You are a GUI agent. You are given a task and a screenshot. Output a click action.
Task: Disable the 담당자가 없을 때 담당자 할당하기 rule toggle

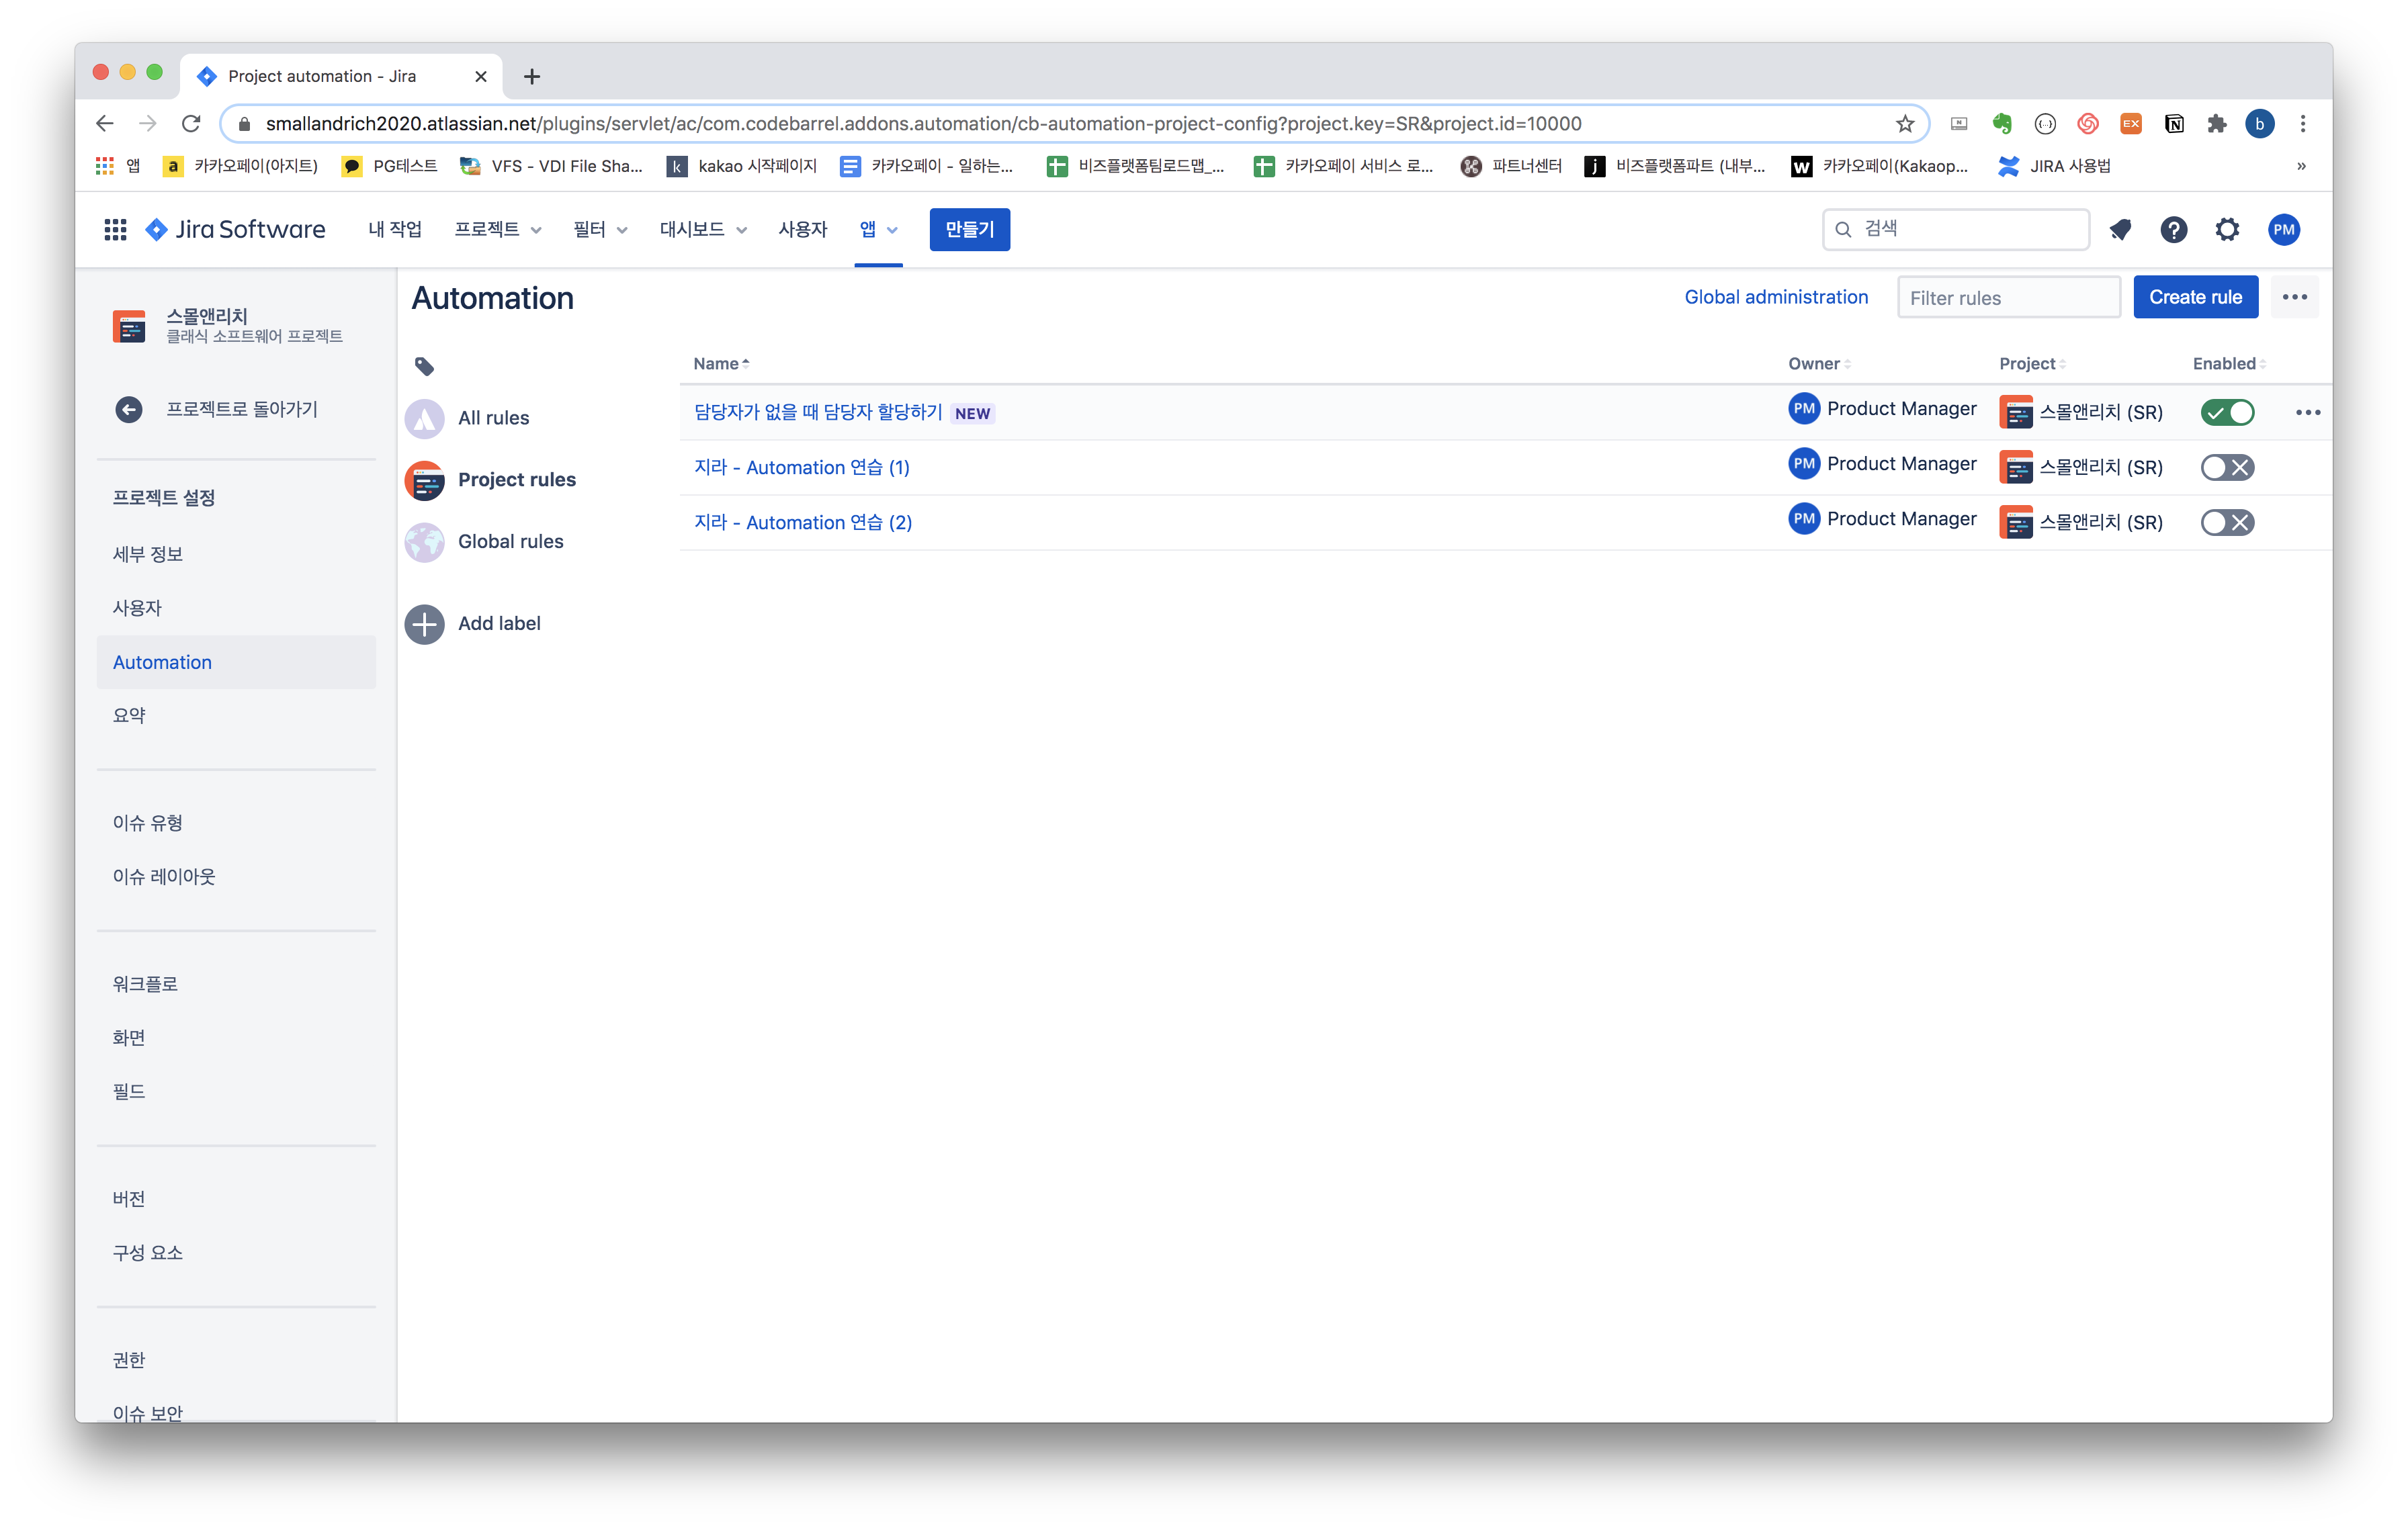(2227, 413)
